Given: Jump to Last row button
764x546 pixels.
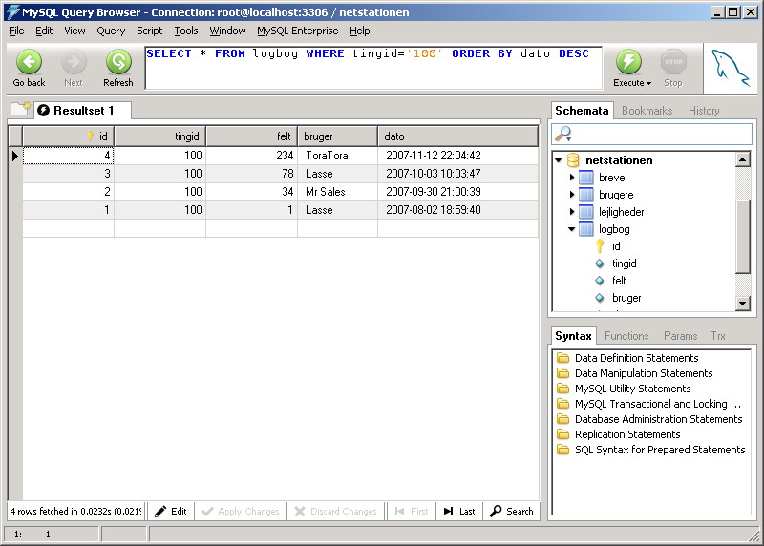Looking at the screenshot, I should pyautogui.click(x=458, y=512).
